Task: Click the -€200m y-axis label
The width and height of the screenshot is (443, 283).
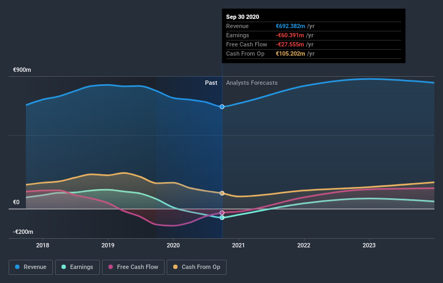Action: pyautogui.click(x=23, y=232)
